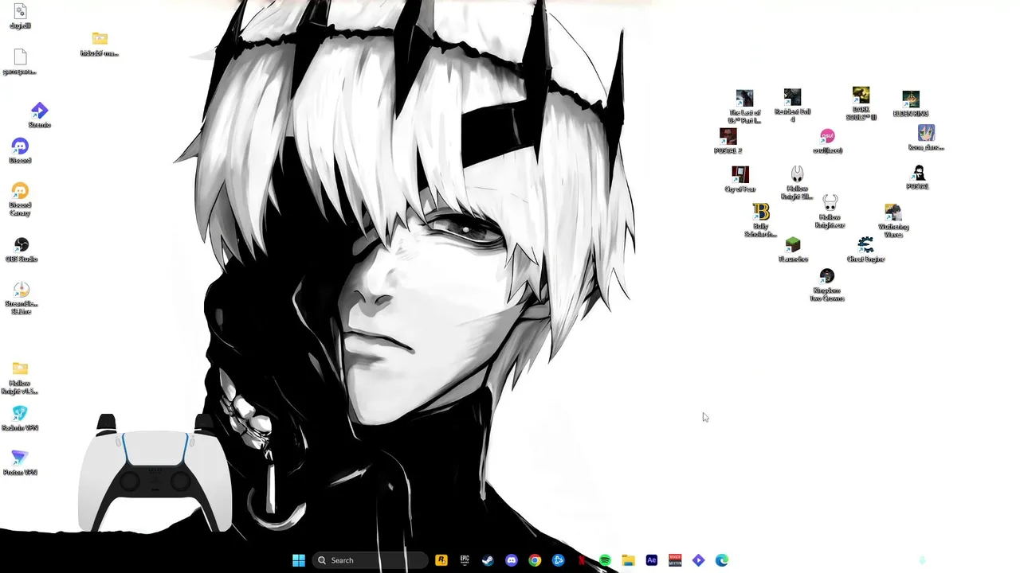
Task: Select the ELDEN RING desktop shortcut
Action: 911,104
